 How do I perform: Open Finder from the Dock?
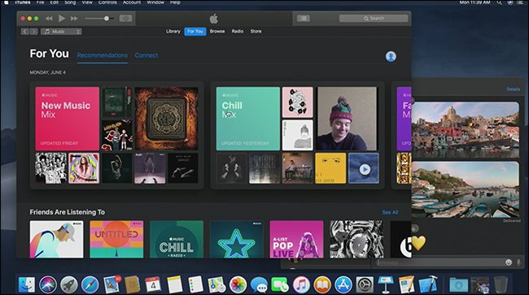pos(27,284)
